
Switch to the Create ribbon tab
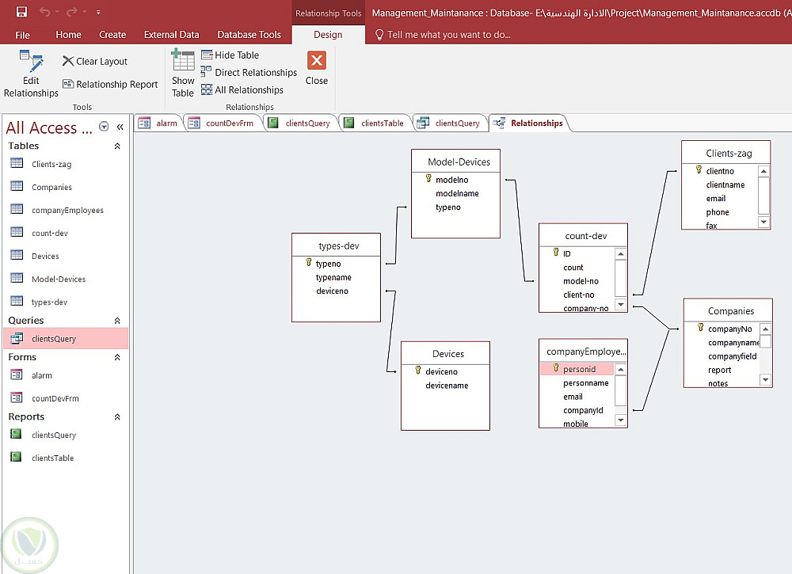(112, 34)
